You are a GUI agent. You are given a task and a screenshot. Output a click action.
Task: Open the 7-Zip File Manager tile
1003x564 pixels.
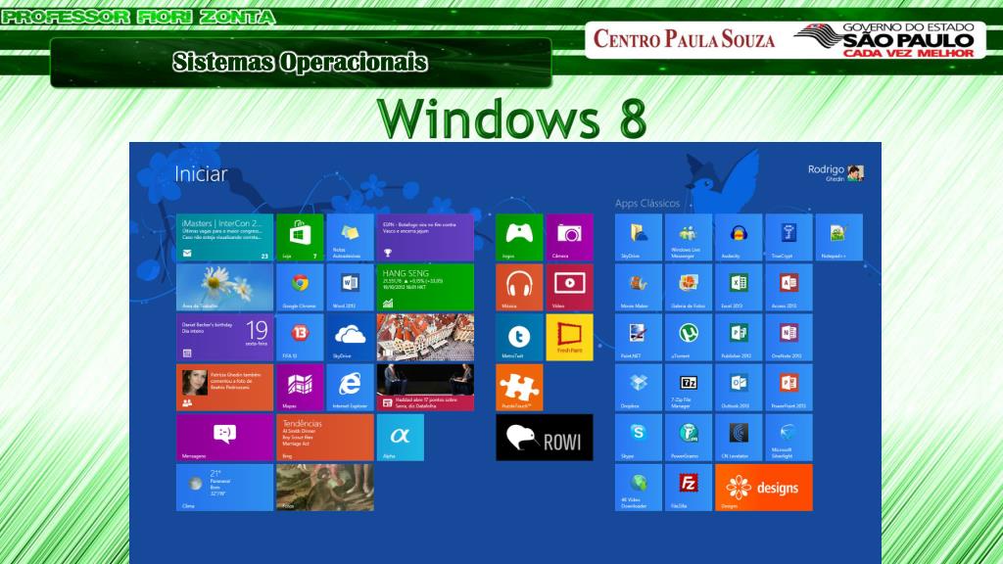point(689,388)
